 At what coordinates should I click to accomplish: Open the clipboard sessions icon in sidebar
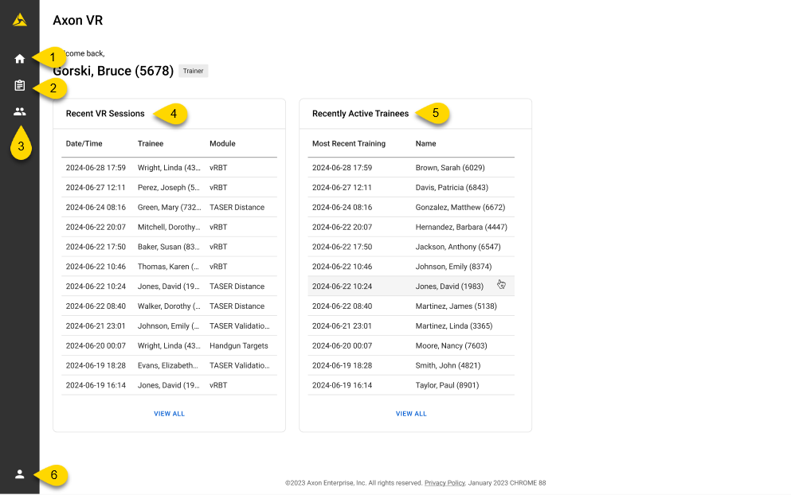(20, 85)
